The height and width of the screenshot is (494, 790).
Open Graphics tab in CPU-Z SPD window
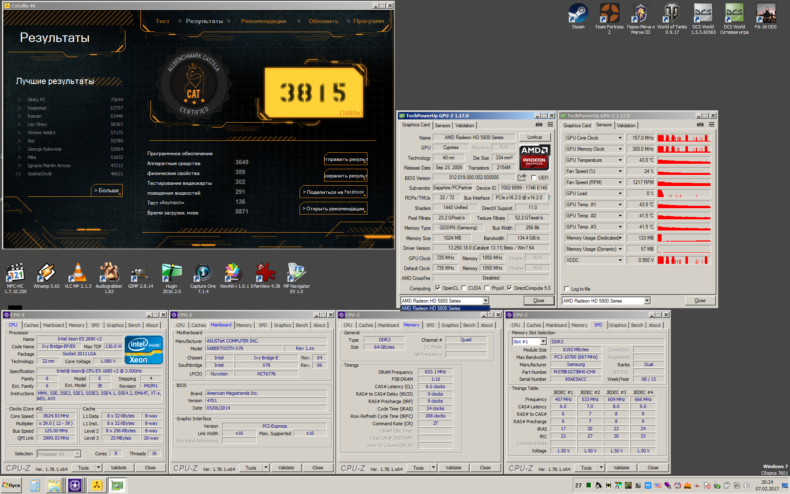[618, 325]
